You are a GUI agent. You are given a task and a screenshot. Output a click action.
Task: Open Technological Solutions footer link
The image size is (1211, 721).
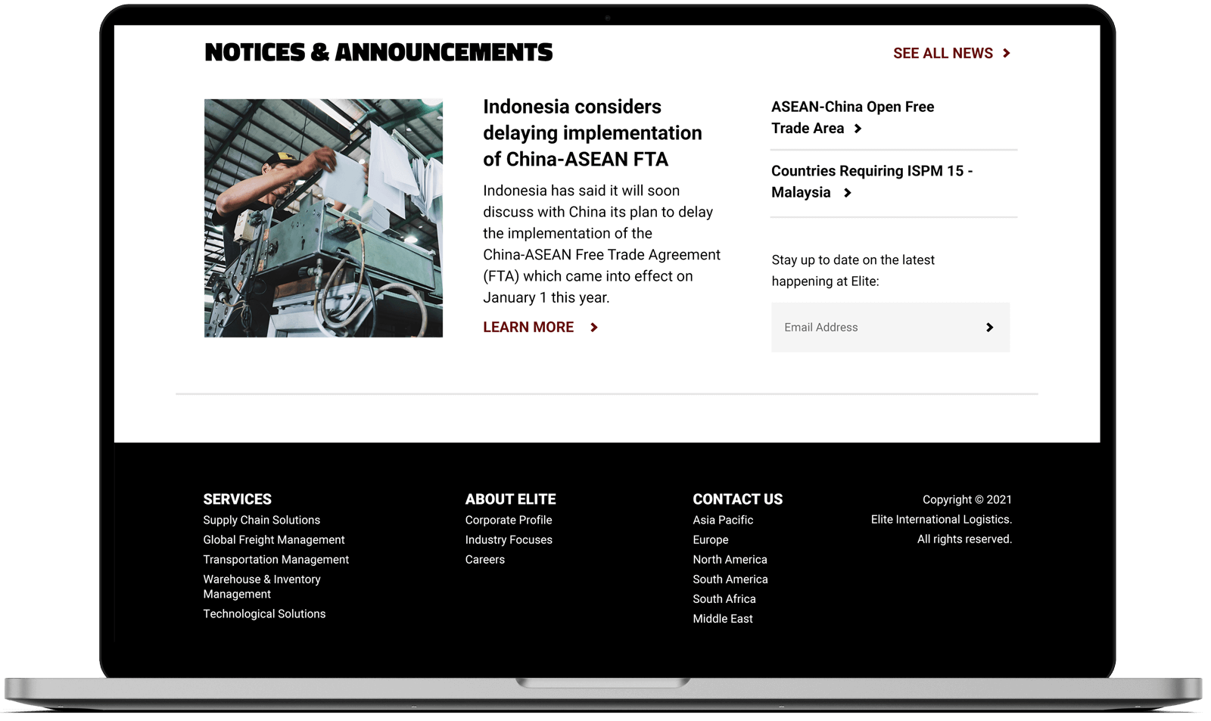click(x=264, y=614)
